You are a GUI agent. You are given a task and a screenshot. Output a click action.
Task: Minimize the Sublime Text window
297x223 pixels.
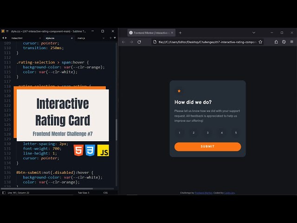point(93,31)
